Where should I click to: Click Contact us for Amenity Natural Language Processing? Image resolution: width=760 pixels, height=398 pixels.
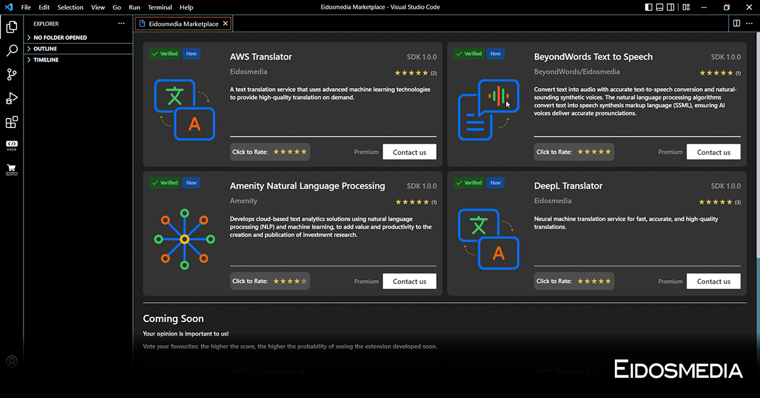pos(409,281)
